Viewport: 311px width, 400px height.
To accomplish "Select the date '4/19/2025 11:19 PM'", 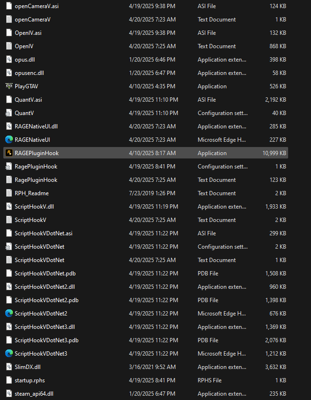I will (x=153, y=206).
